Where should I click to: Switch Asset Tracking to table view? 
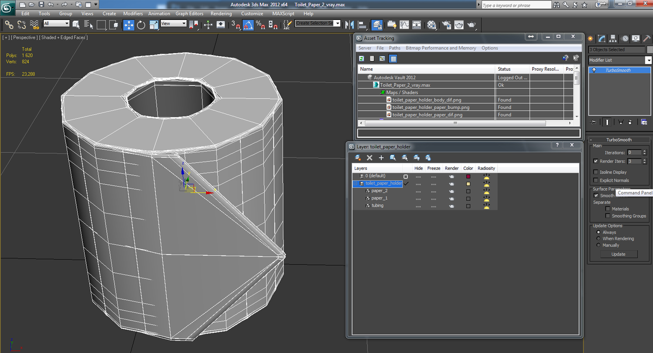pyautogui.click(x=393, y=58)
